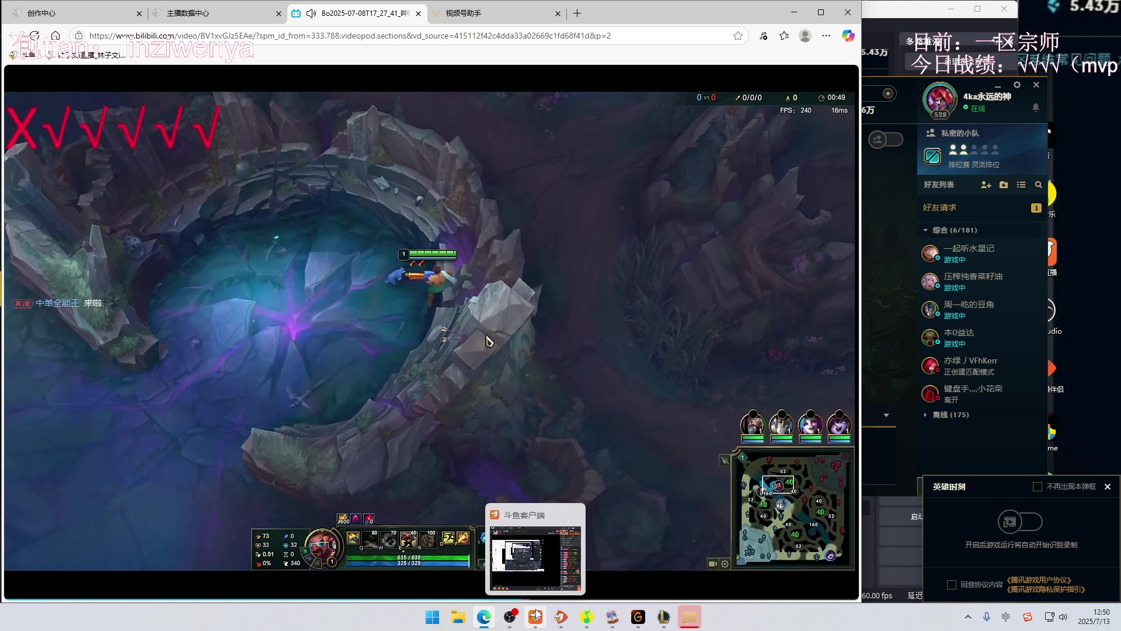Toggle 英雄时刻 auto recording switch

coord(1019,522)
